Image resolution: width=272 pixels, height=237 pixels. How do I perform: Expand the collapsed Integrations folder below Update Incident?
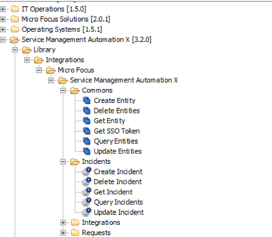(x=63, y=222)
